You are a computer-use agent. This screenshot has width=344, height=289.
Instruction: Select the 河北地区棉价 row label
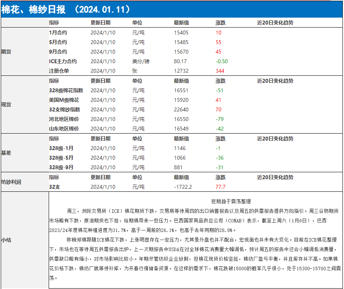[x=64, y=119]
